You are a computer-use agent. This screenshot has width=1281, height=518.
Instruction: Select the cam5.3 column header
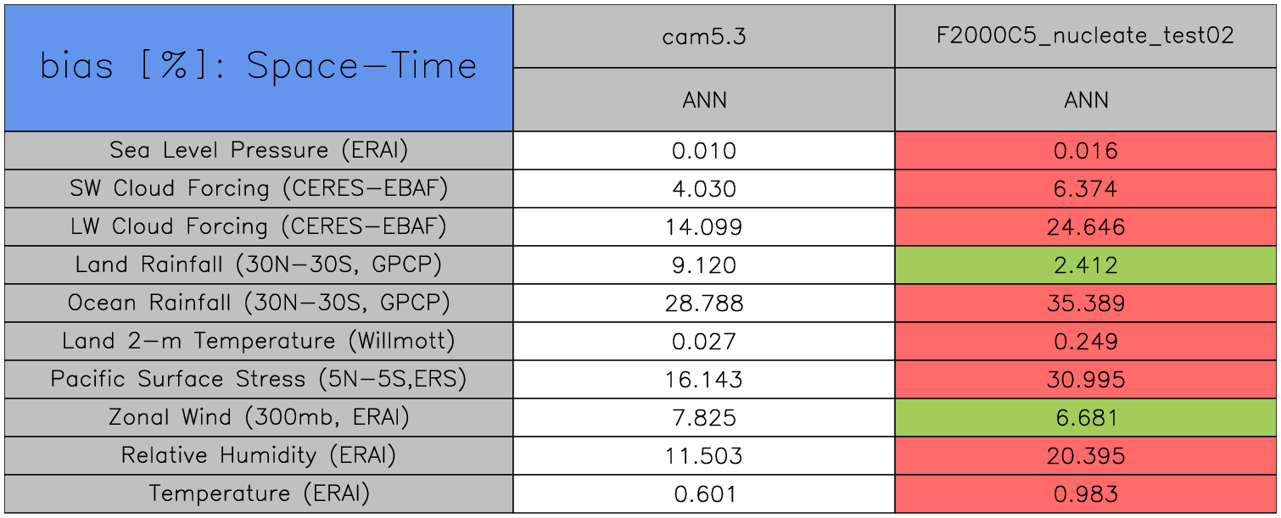[704, 36]
